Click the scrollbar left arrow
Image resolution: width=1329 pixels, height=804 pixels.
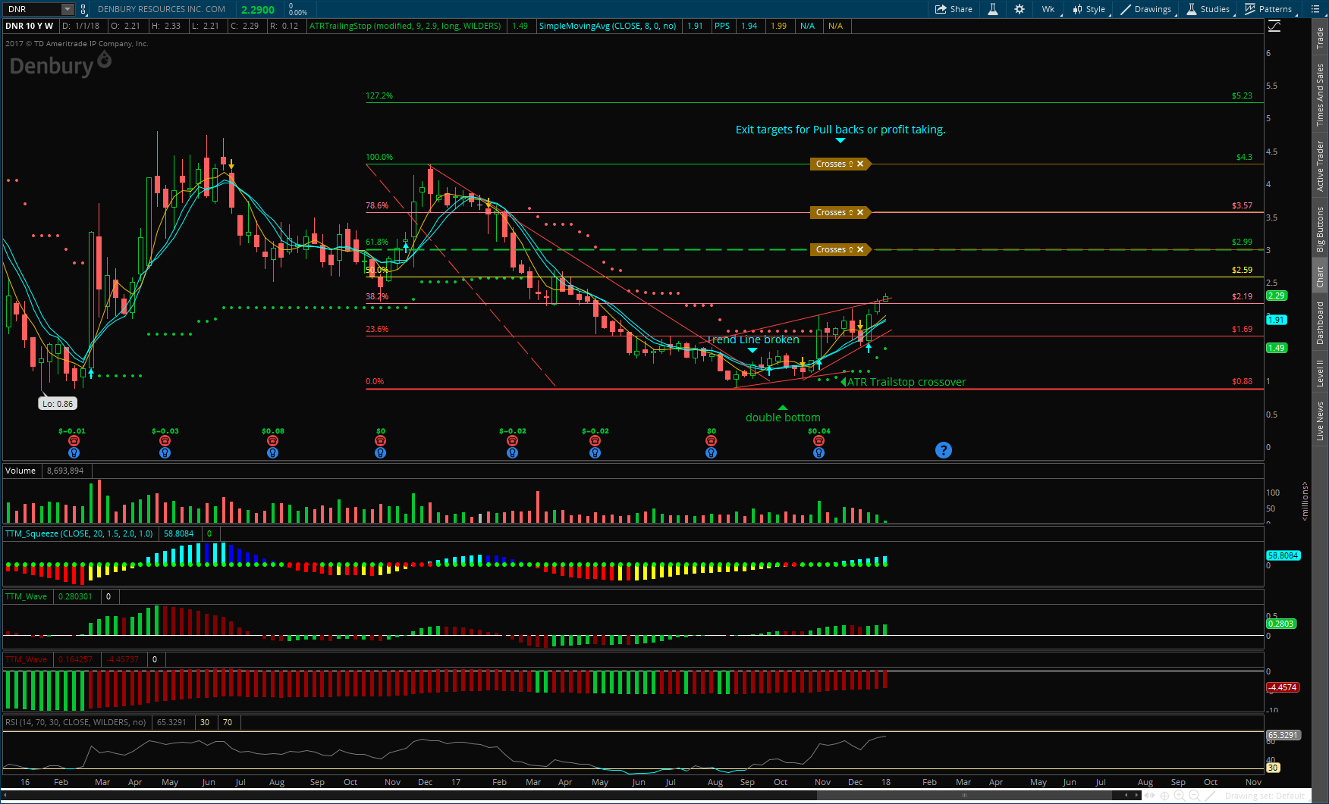pos(1128,795)
